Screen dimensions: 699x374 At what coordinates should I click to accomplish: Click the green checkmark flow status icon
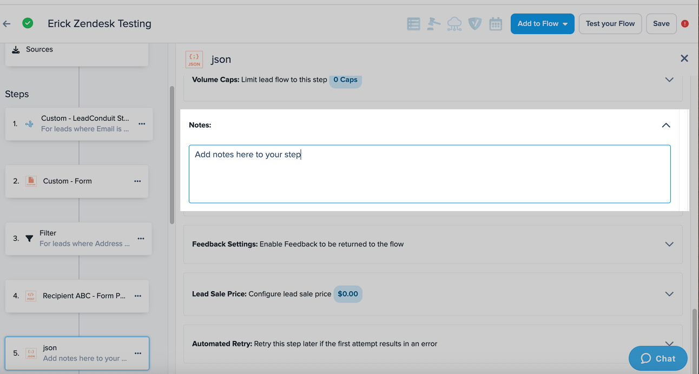tap(28, 23)
